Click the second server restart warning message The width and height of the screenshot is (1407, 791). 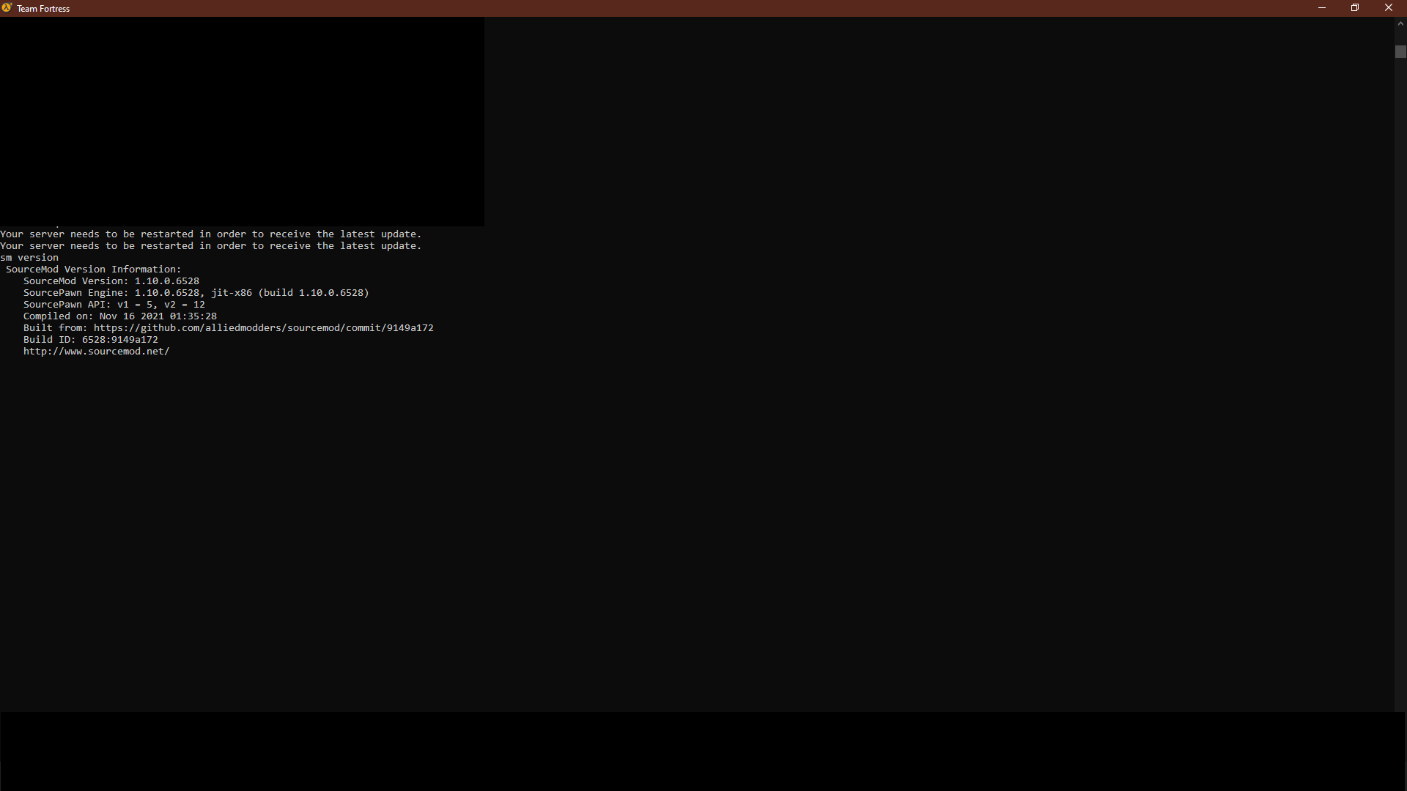[210, 246]
